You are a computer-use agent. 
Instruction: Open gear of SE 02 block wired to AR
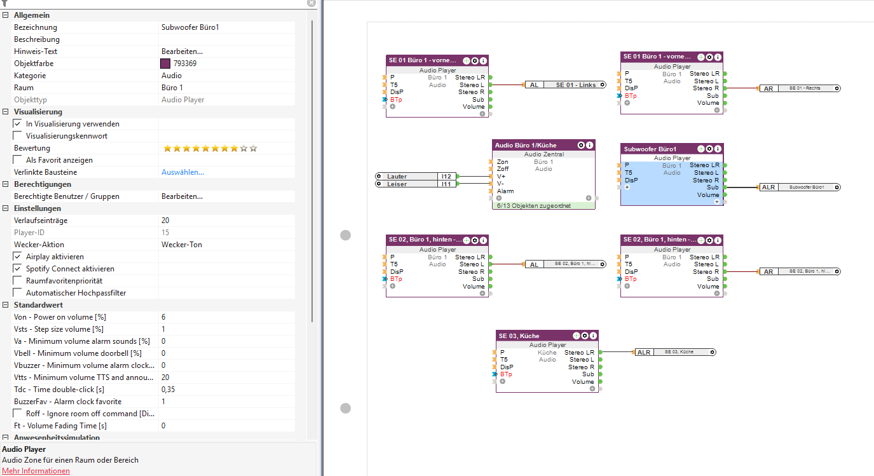(709, 240)
